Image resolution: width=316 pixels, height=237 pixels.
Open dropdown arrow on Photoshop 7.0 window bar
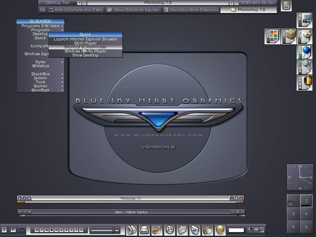click(24, 198)
